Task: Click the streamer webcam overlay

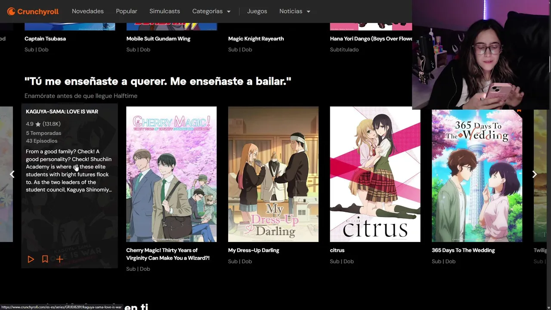Action: click(480, 55)
